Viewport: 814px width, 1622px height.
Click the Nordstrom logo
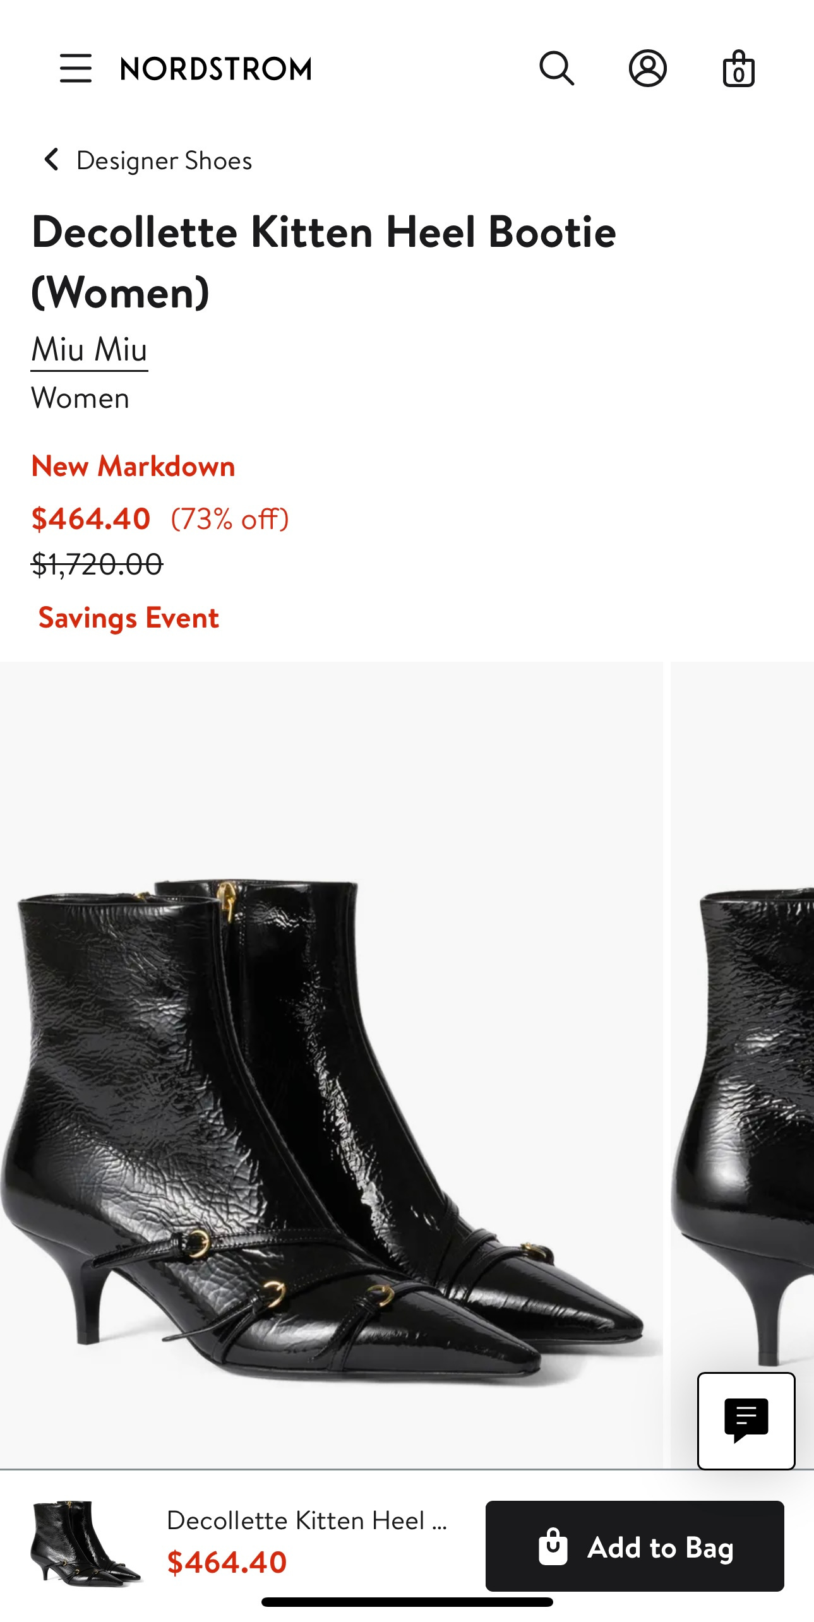pos(216,69)
